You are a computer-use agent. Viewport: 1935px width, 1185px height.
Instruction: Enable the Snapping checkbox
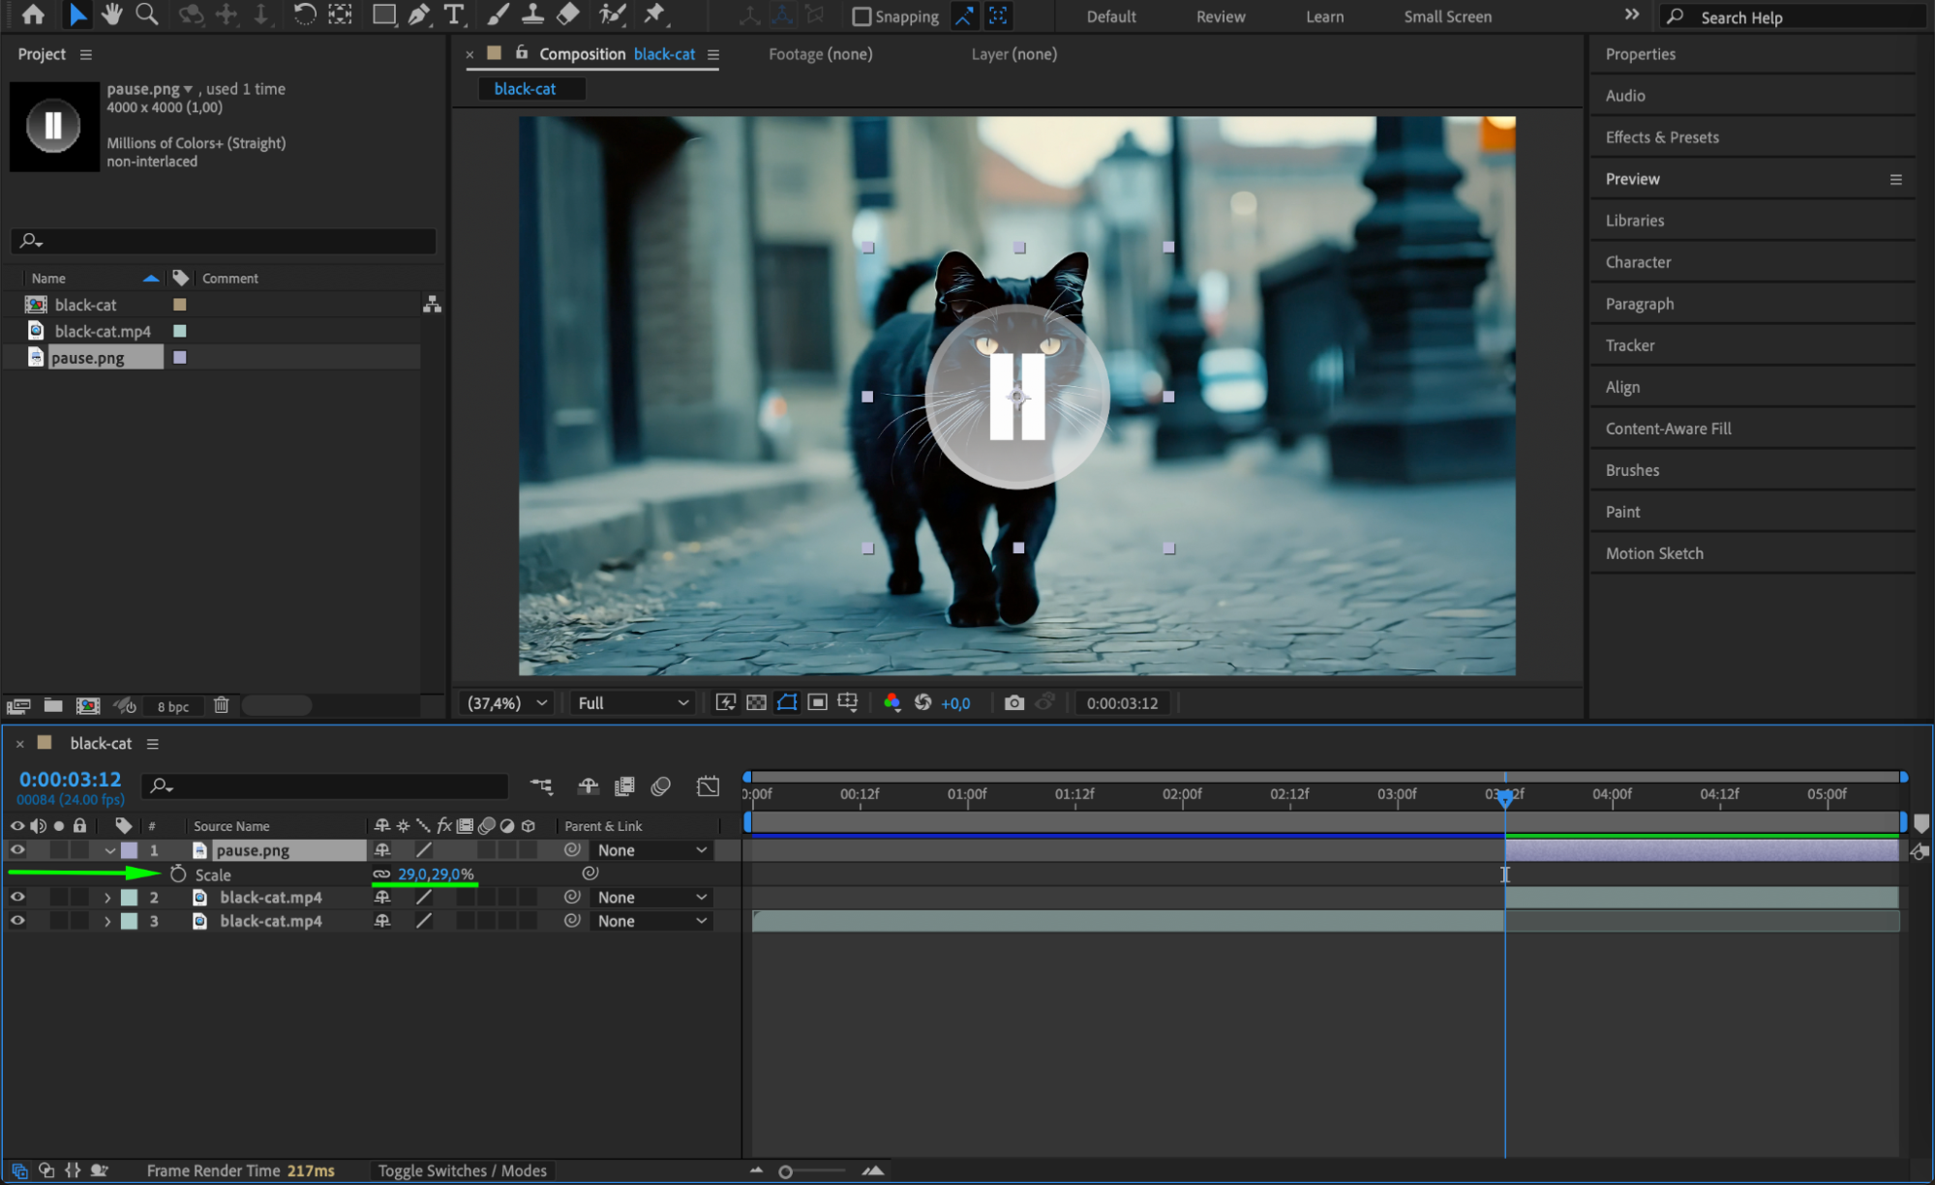coord(861,16)
